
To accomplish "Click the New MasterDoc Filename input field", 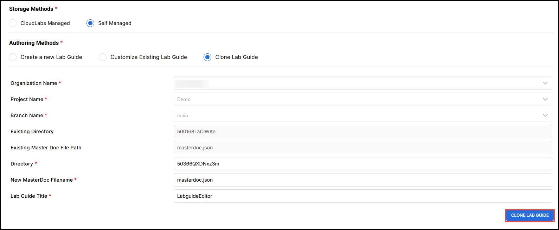I will point(363,180).
